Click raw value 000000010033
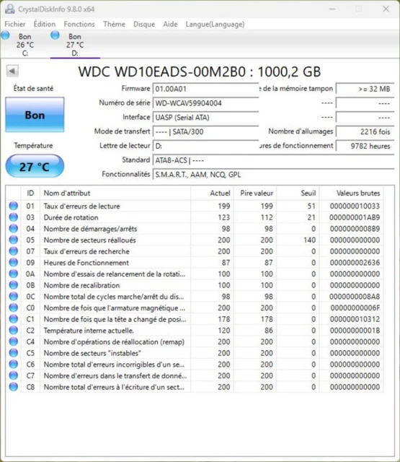Viewport: 400px width, 462px height. click(355, 206)
